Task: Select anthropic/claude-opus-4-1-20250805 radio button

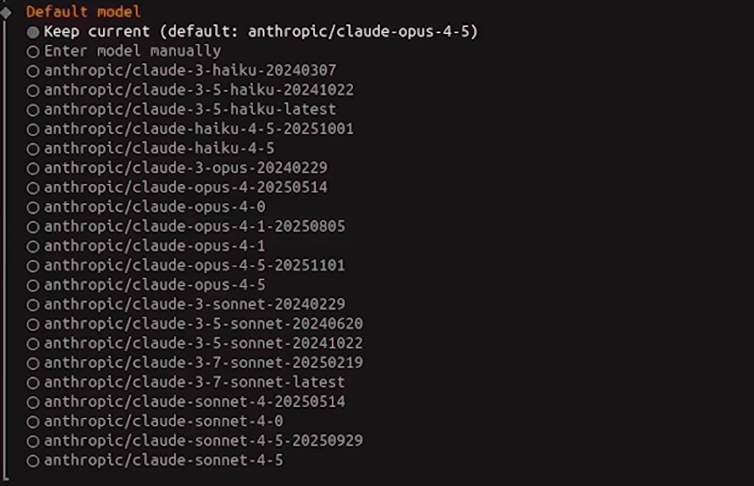Action: pyautogui.click(x=33, y=227)
